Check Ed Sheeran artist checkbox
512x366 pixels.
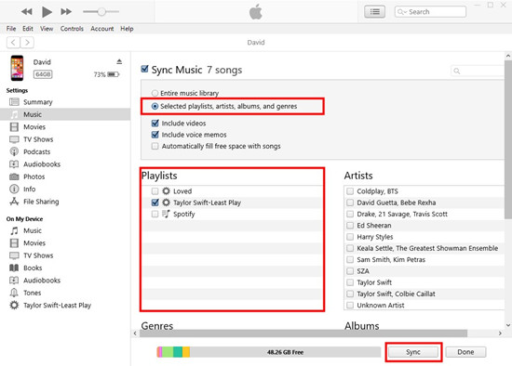click(350, 226)
